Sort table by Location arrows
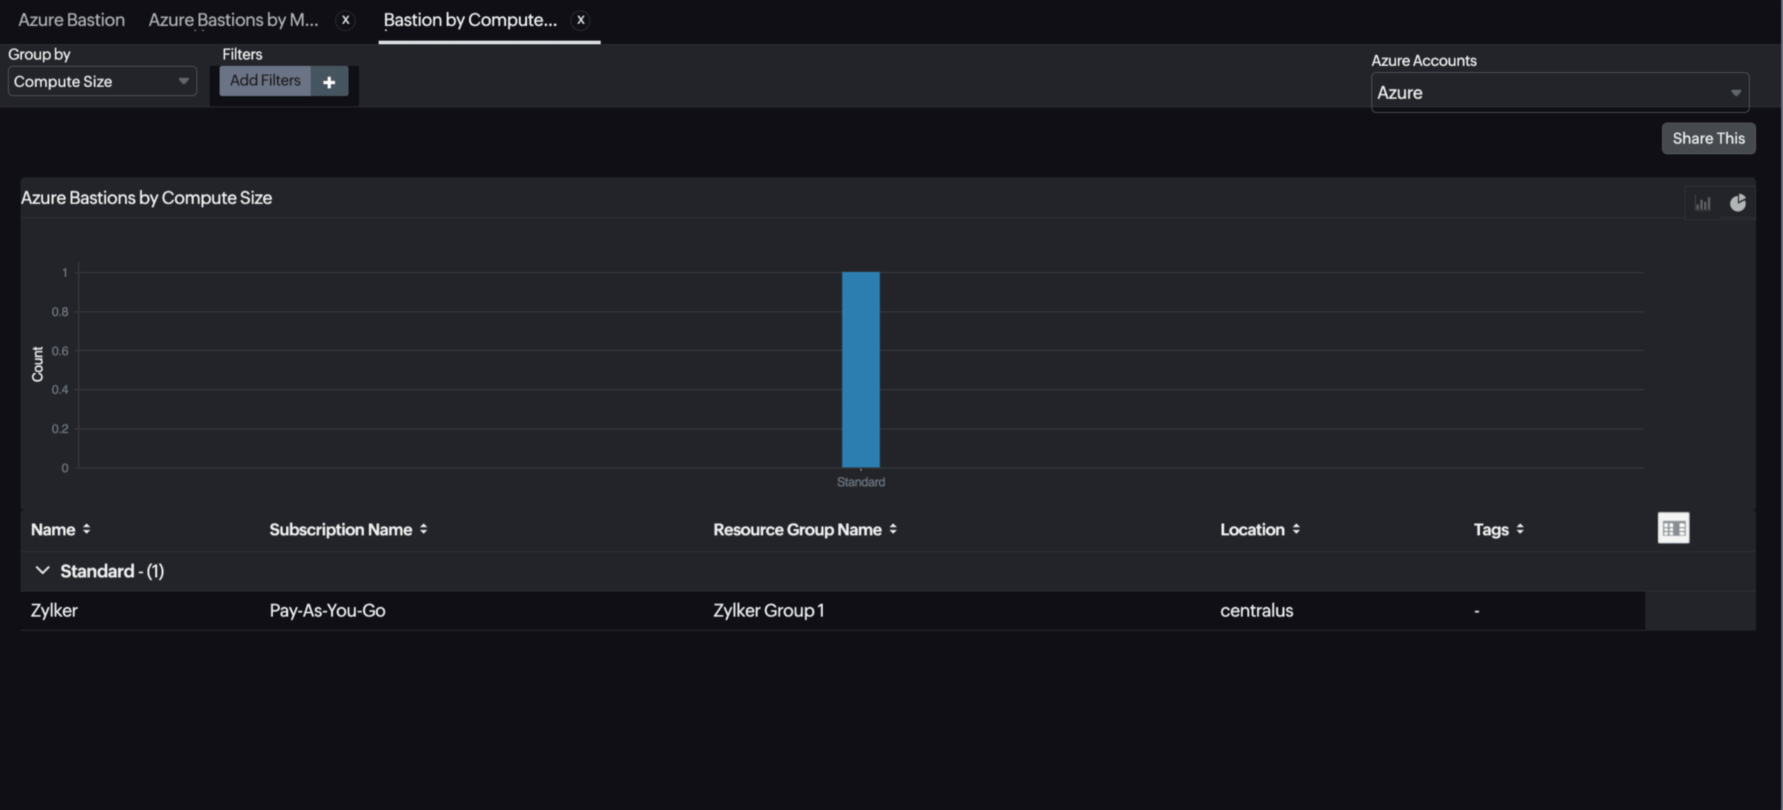Image resolution: width=1783 pixels, height=810 pixels. (x=1296, y=529)
